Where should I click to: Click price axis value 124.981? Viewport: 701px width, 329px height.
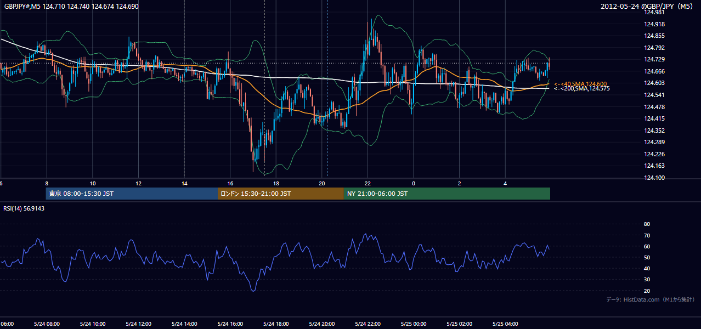click(x=654, y=12)
